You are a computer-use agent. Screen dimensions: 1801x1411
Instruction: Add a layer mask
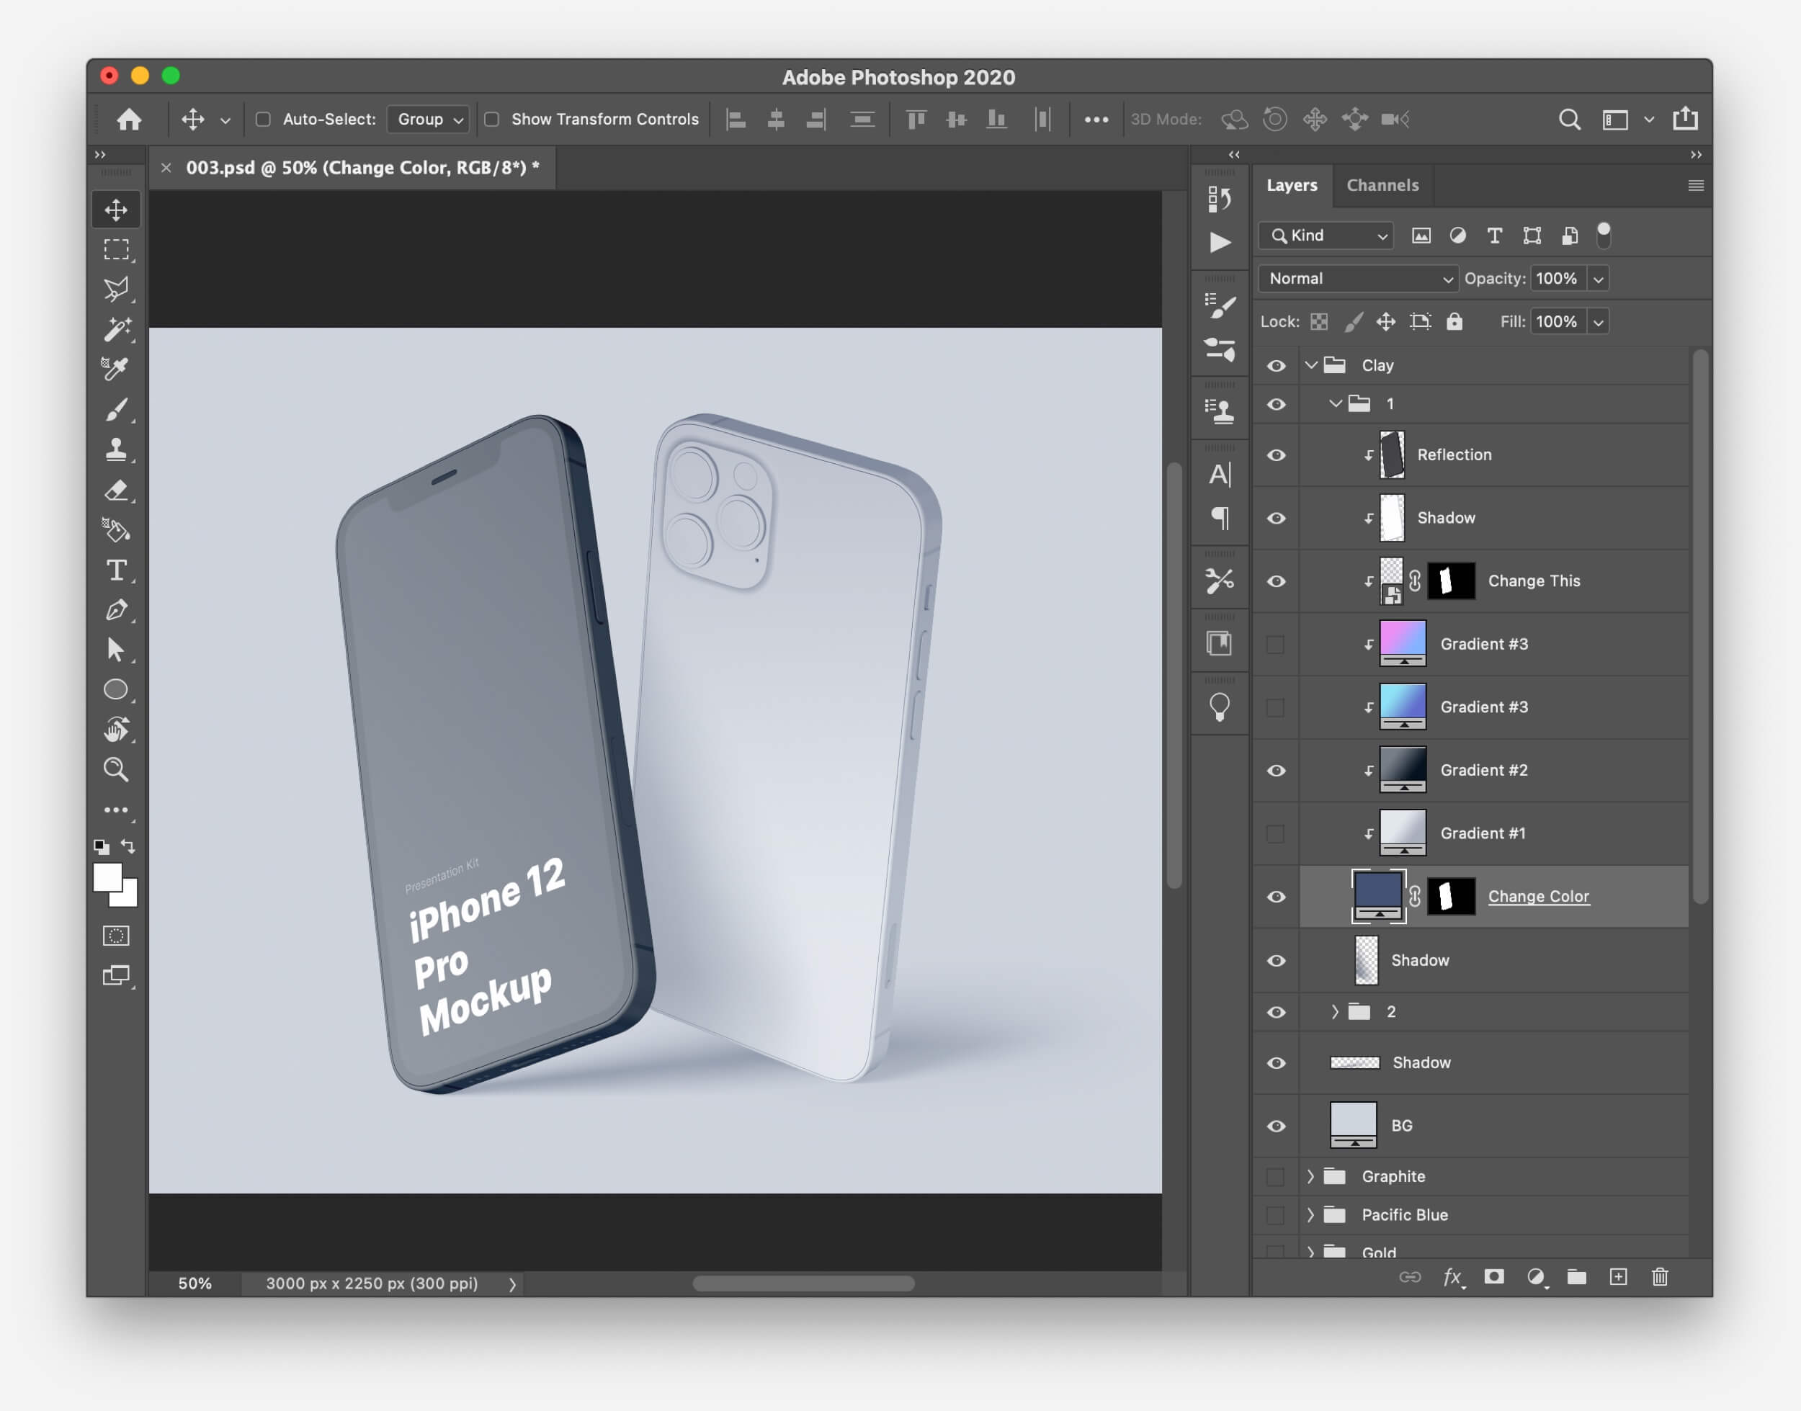(1493, 1277)
